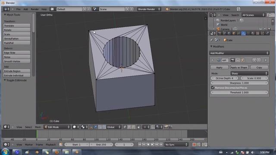
Task: Open the Physics properties tab
Action: [267, 33]
